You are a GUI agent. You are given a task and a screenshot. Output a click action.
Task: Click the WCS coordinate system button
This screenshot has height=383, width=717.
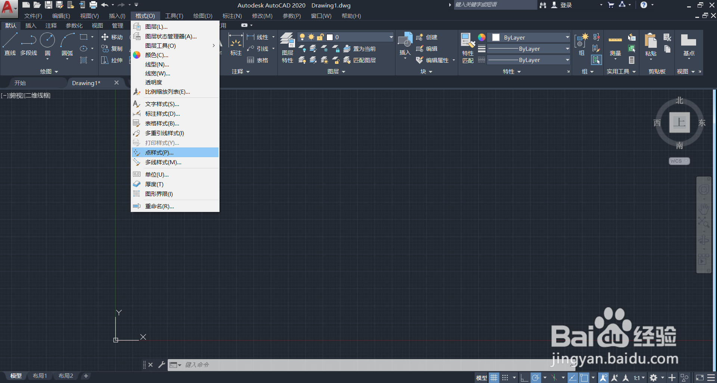(679, 161)
